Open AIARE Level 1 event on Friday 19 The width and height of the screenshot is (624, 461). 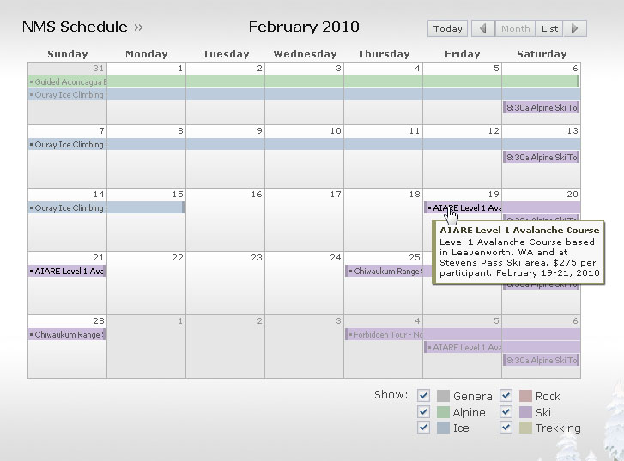[463, 207]
